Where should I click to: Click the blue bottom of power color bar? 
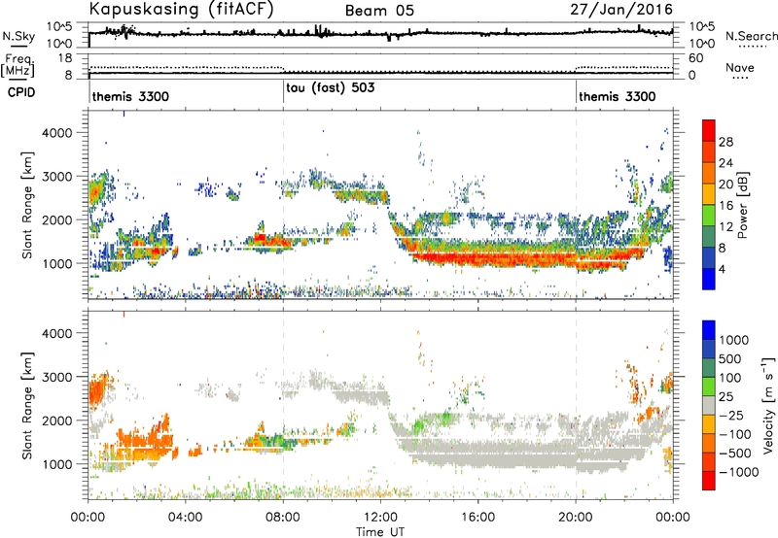click(x=709, y=280)
